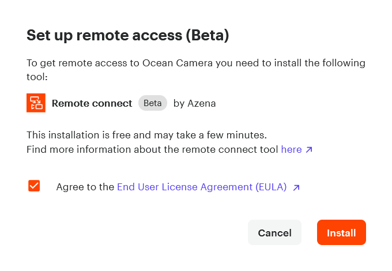Click the external-link arrow beside "here"
This screenshot has height=271, width=392.
[x=309, y=149]
